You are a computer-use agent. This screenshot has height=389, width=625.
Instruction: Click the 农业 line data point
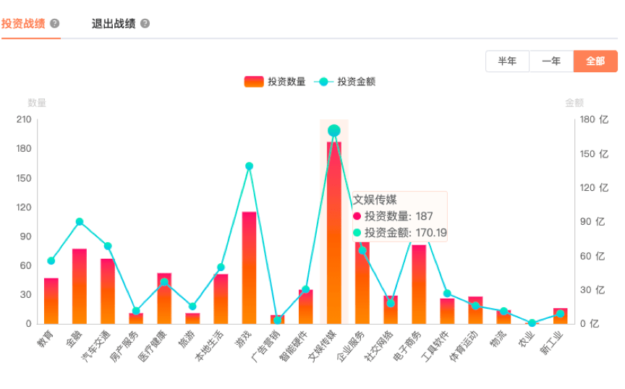pos(532,323)
